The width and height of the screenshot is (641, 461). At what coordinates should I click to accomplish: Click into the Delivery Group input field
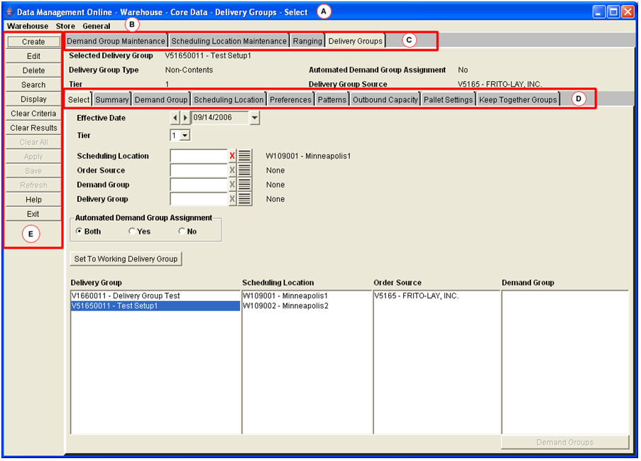click(x=199, y=199)
